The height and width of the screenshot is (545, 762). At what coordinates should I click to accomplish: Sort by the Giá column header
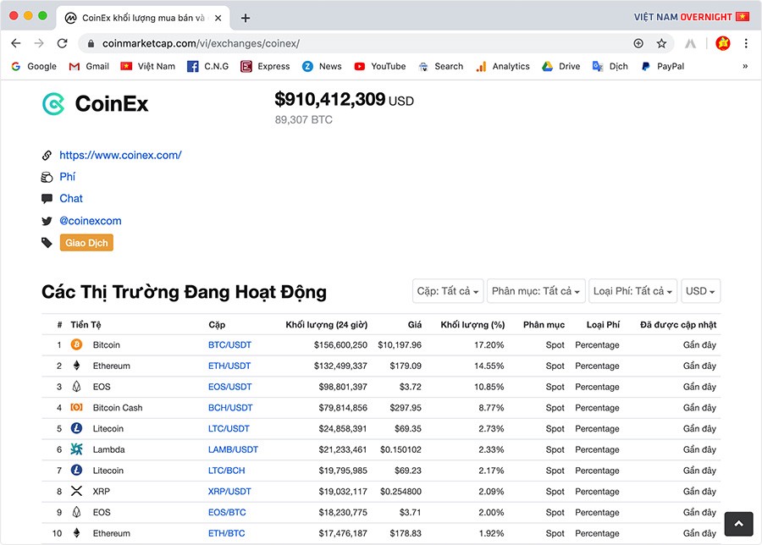tap(415, 324)
